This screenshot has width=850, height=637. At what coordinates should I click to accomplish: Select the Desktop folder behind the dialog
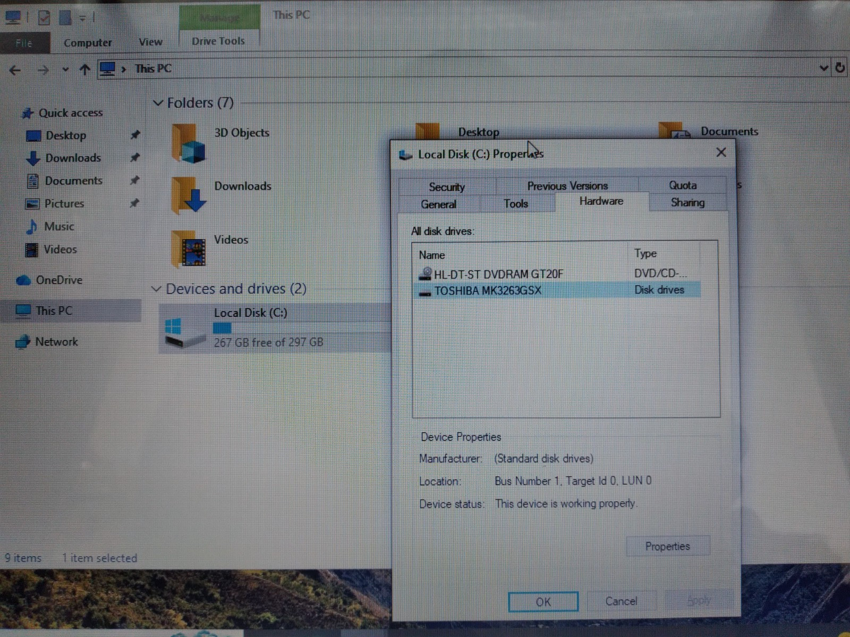click(457, 131)
